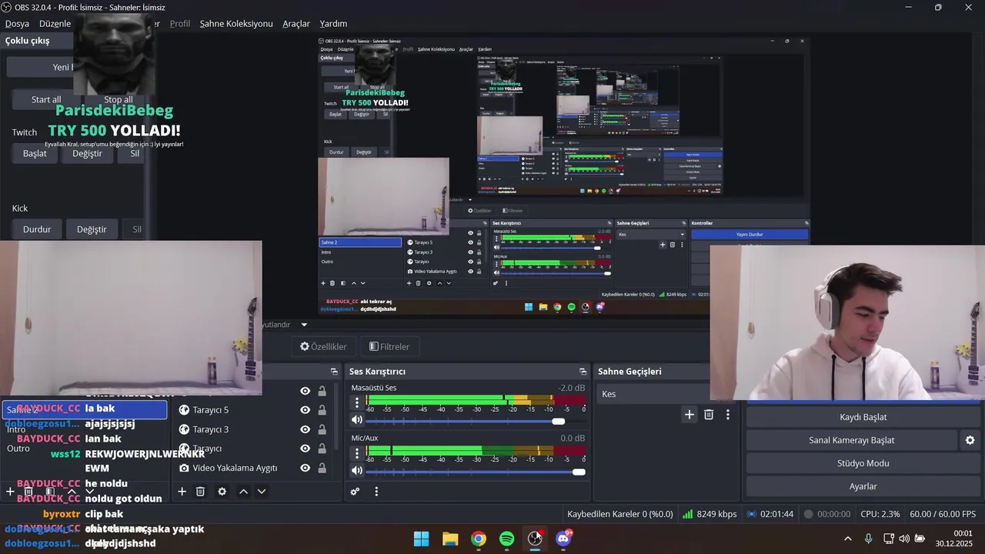Hide the Tarayıcı 5 source
The width and height of the screenshot is (985, 554).
[x=306, y=410]
